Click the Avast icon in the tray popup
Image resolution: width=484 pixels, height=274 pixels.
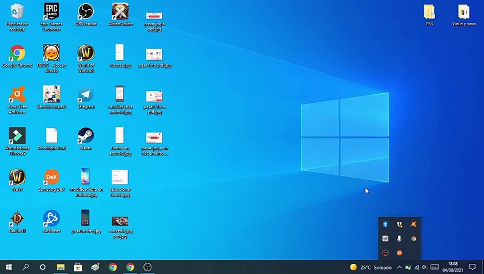(x=414, y=225)
